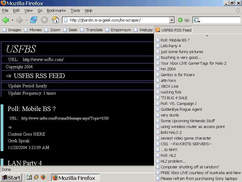242x182 pixels.
Task: Click the scroll-up arrow in feed list
Action: 207,36
